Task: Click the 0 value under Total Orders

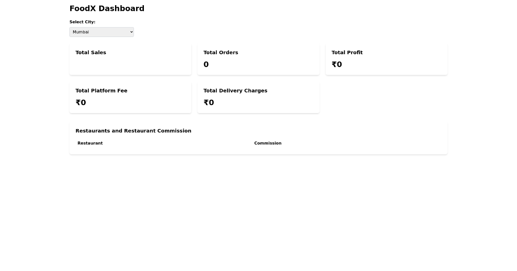Action: [x=206, y=64]
